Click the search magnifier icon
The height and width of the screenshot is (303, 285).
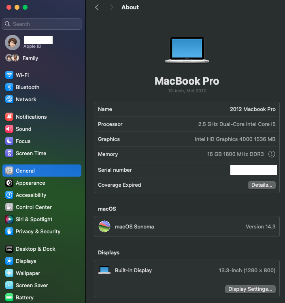click(x=7, y=24)
